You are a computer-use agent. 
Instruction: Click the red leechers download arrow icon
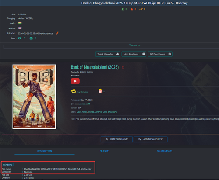tap(132, 9)
